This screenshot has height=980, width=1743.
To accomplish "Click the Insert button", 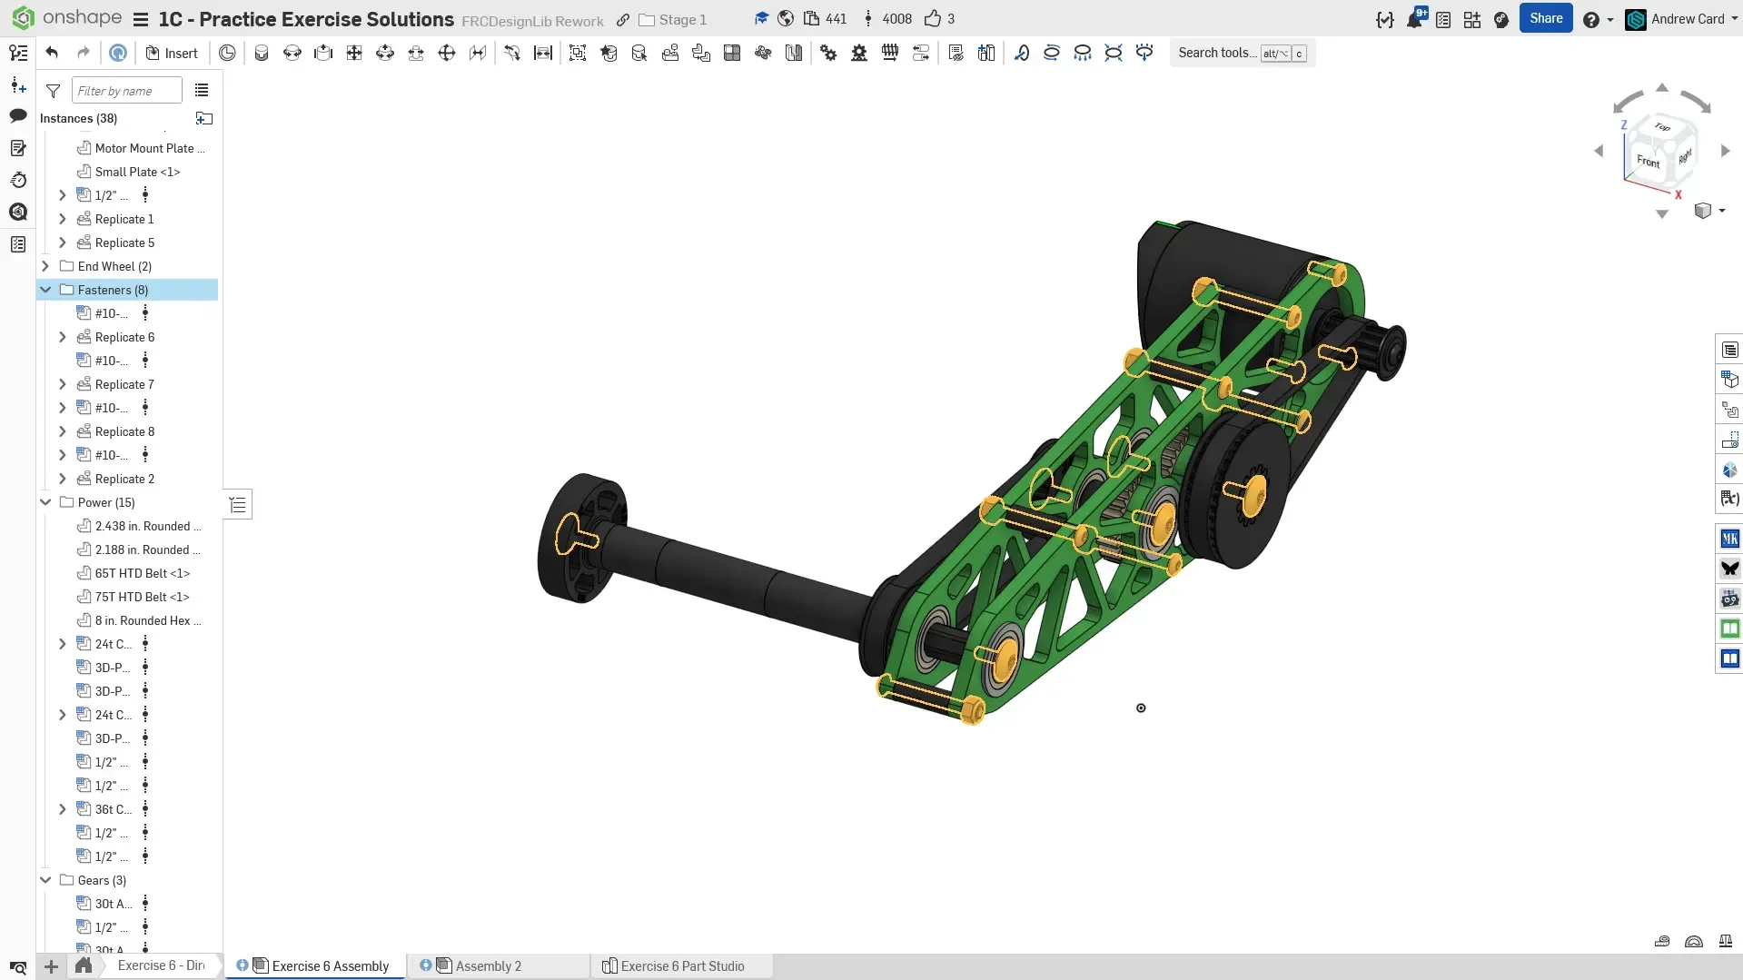I will [172, 54].
